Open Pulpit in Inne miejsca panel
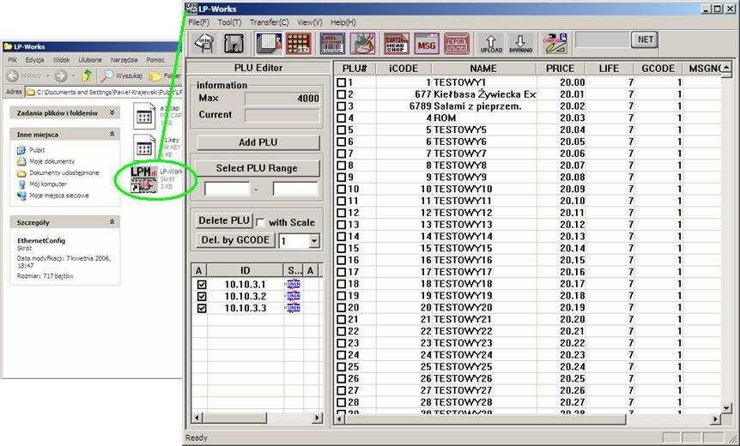This screenshot has width=740, height=446. (x=37, y=150)
